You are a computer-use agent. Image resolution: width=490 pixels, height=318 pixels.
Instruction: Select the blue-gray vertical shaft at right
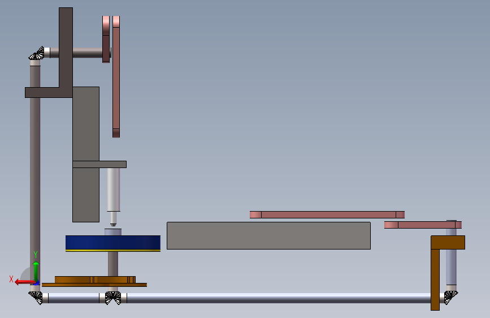pyautogui.click(x=451, y=267)
